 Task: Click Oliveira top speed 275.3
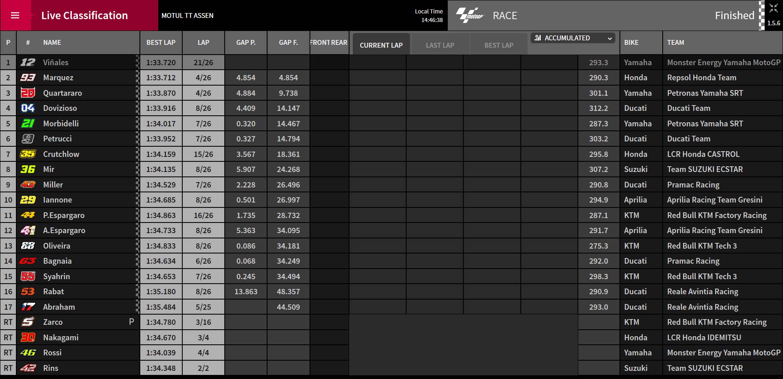click(x=598, y=246)
